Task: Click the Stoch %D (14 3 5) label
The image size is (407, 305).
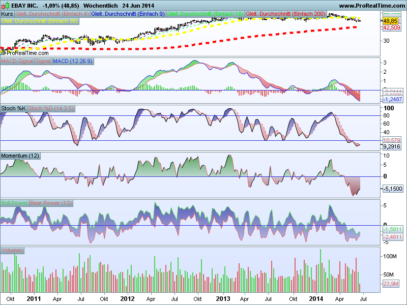Action: point(50,108)
